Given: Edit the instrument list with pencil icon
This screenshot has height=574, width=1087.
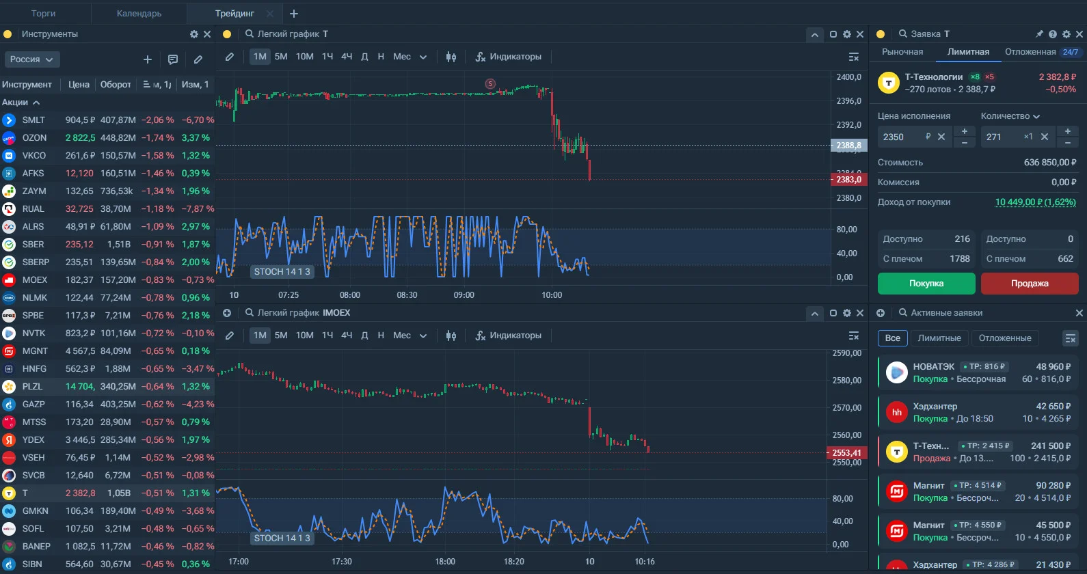Looking at the screenshot, I should click(x=198, y=59).
